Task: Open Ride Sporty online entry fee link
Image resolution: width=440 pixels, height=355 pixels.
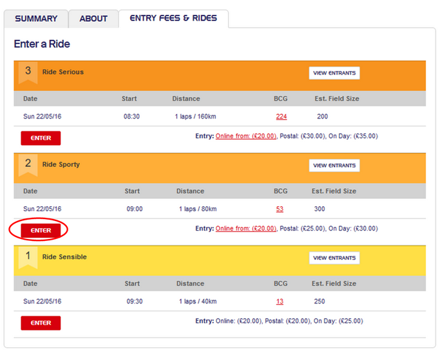Action: (x=246, y=229)
